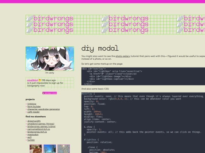Click the "diy modal" page heading
Viewport: 205px width, 153px height.
pos(100,48)
